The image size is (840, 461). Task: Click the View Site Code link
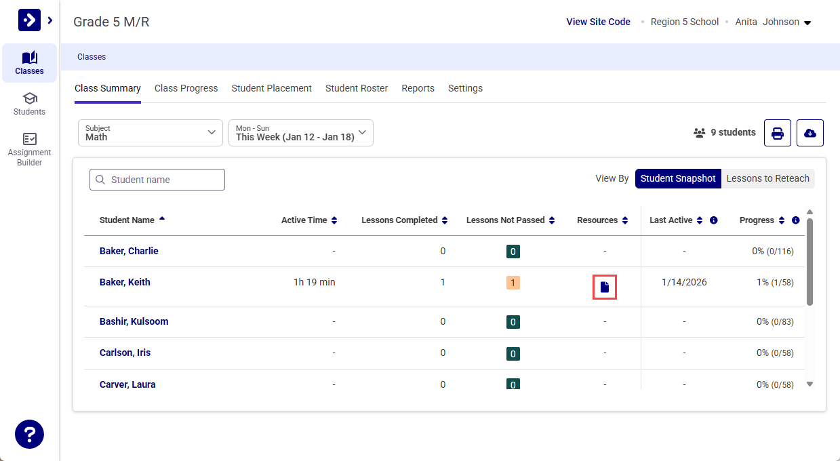[598, 22]
